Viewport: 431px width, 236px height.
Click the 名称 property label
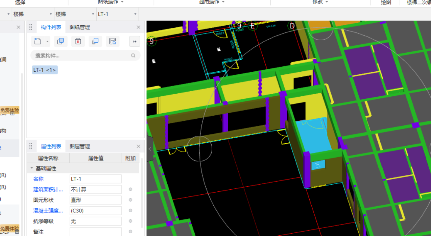pyautogui.click(x=39, y=179)
